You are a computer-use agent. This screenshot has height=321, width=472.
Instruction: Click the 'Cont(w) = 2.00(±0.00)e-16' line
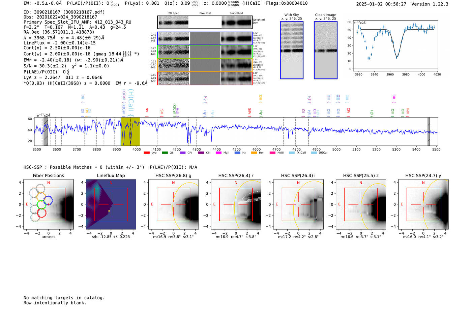[x=81, y=54]
